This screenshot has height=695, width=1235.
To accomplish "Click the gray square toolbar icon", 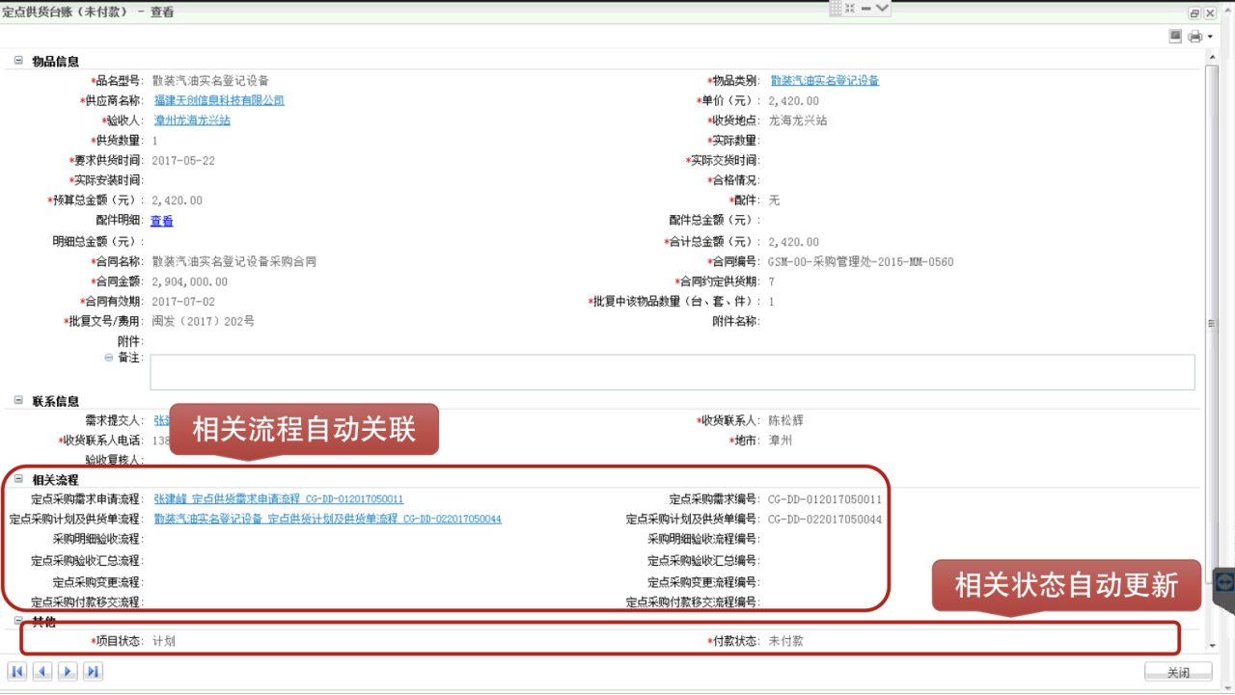I will [1175, 36].
